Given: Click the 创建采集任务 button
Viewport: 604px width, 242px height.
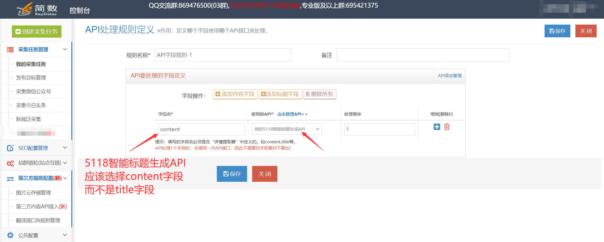Looking at the screenshot, I should tap(37, 31).
